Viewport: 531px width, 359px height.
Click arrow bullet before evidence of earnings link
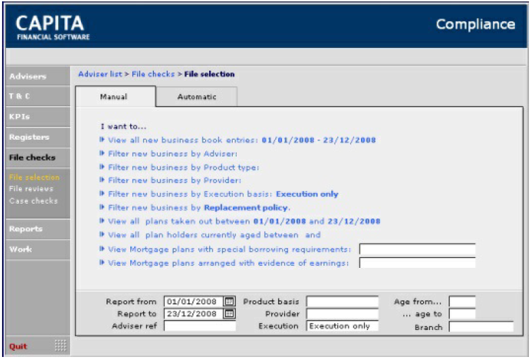[102, 263]
